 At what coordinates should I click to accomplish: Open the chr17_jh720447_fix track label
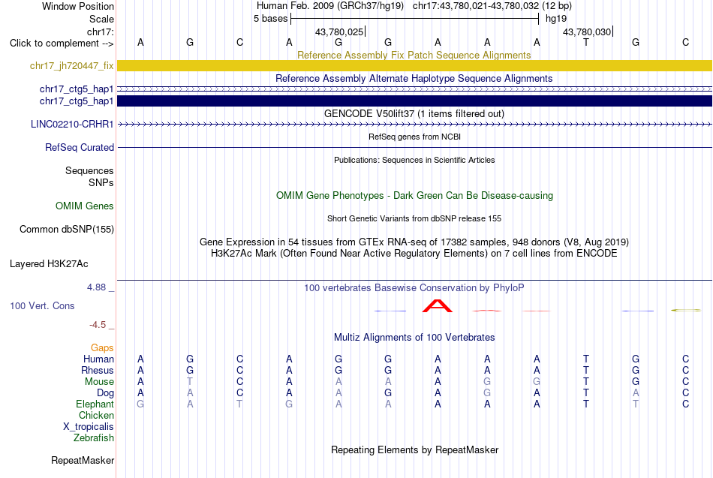click(x=72, y=65)
